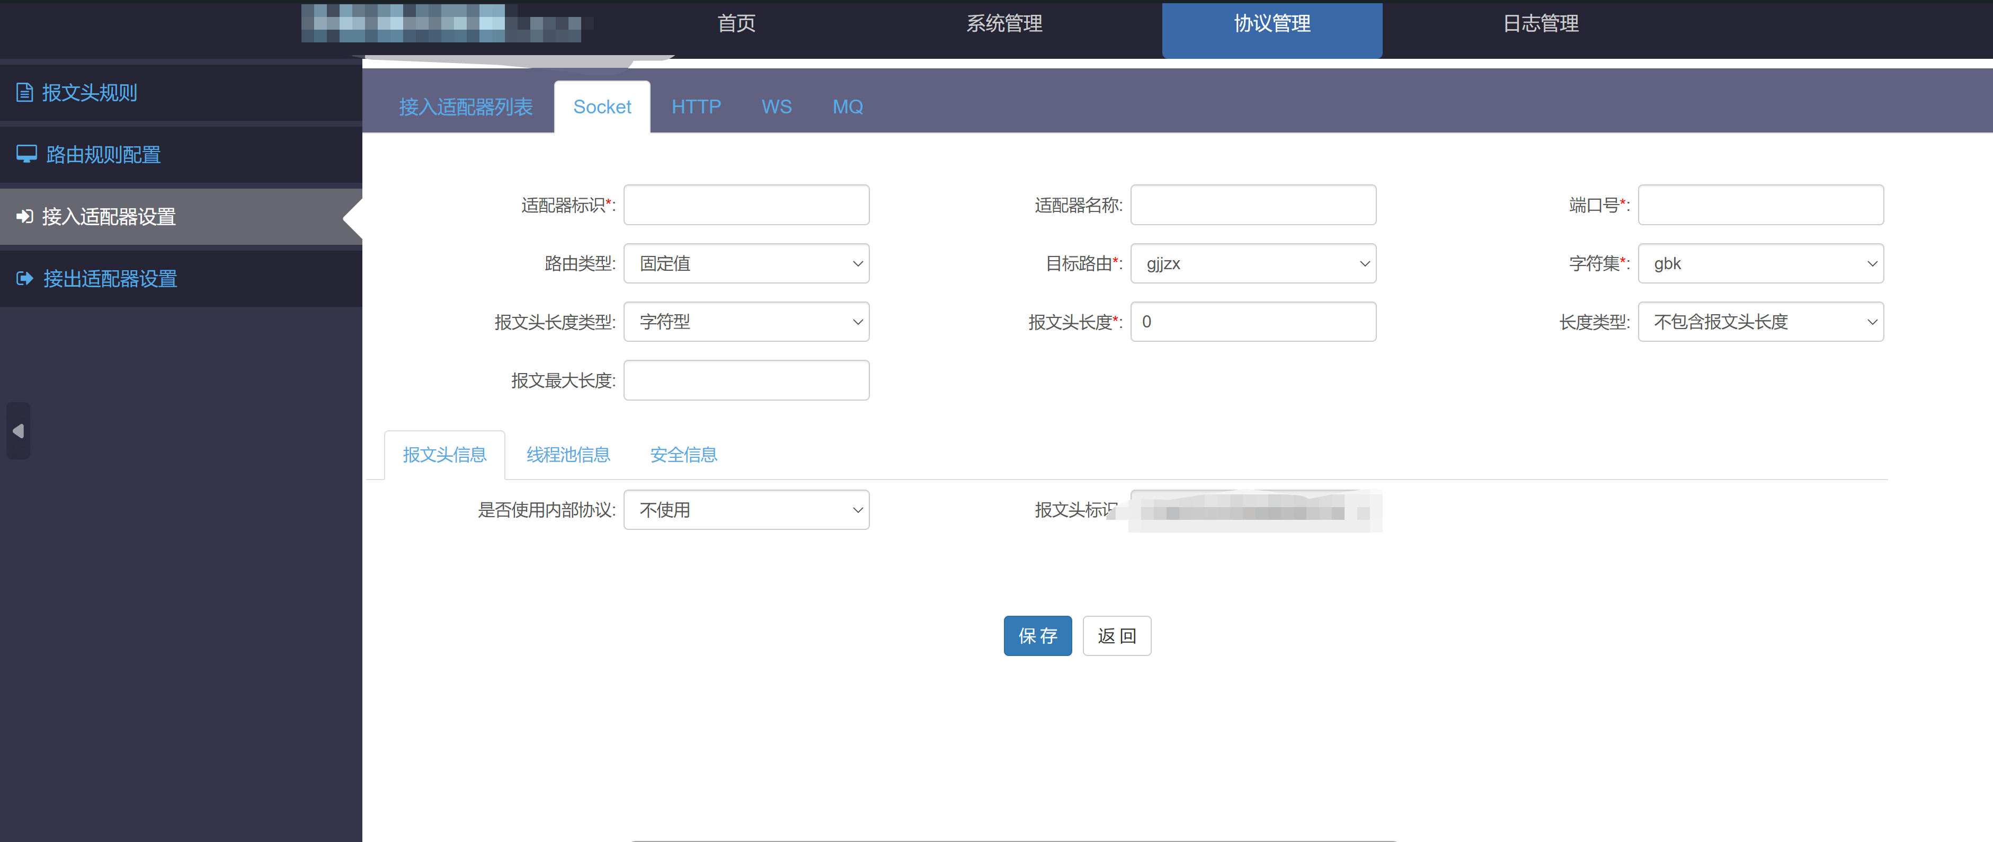Open the 线程池信息 sub-tab
The width and height of the screenshot is (1993, 842).
[568, 455]
